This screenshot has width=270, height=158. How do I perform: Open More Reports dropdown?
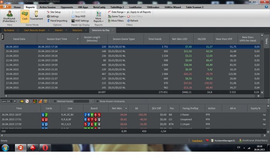tap(98, 17)
